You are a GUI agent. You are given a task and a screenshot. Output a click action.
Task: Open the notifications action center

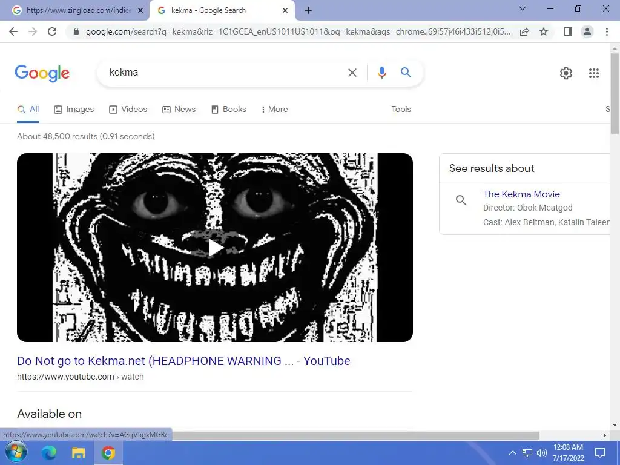coord(600,453)
